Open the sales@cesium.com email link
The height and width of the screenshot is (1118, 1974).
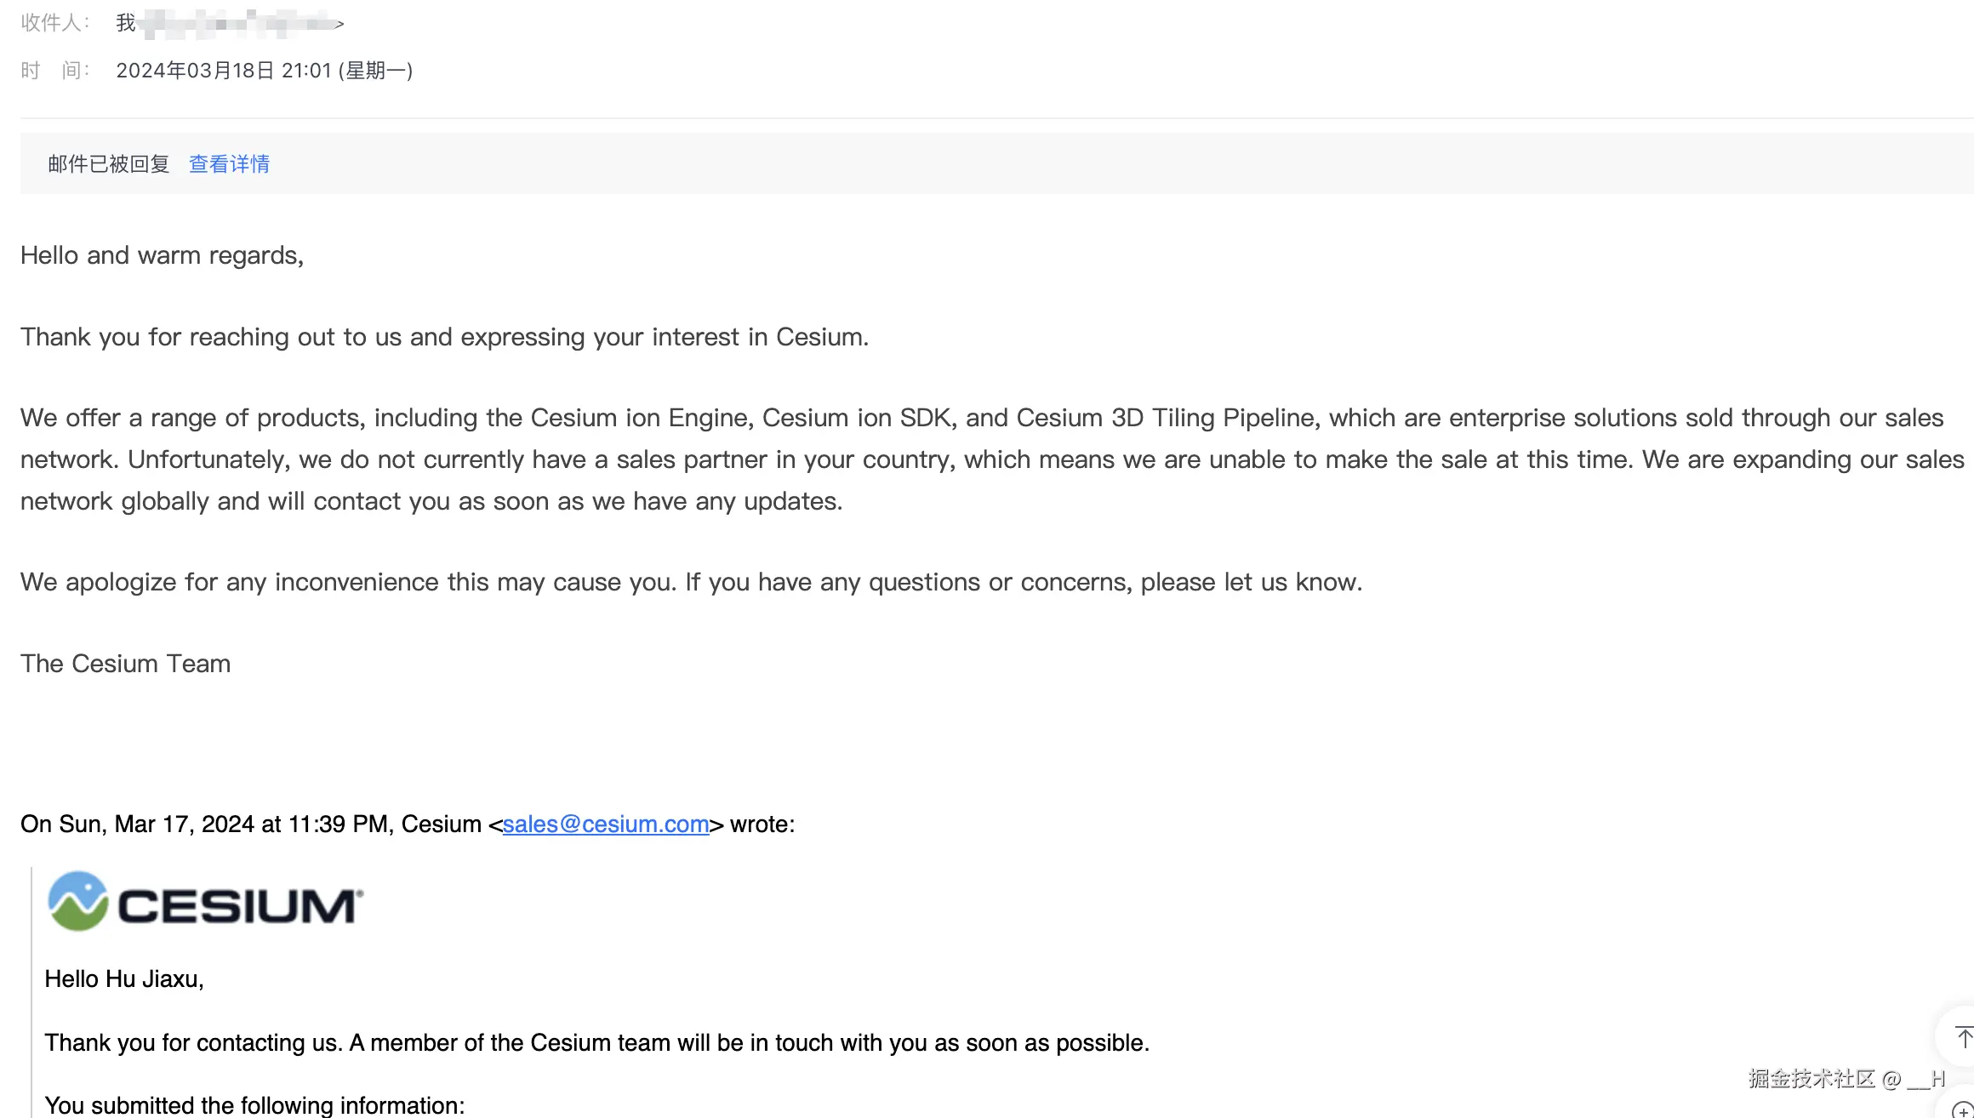(x=606, y=824)
